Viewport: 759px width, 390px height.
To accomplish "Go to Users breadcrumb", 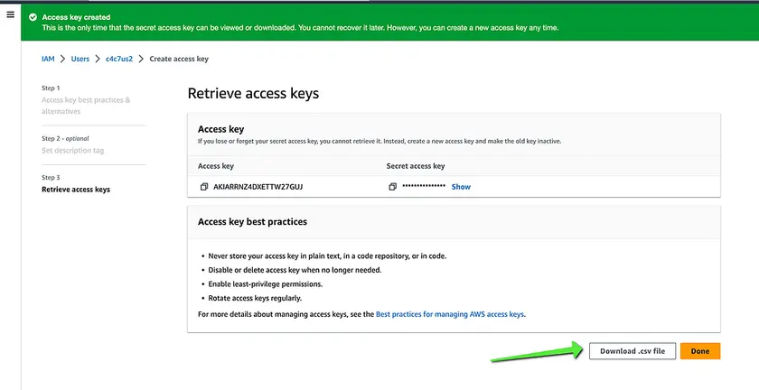I will [x=80, y=59].
